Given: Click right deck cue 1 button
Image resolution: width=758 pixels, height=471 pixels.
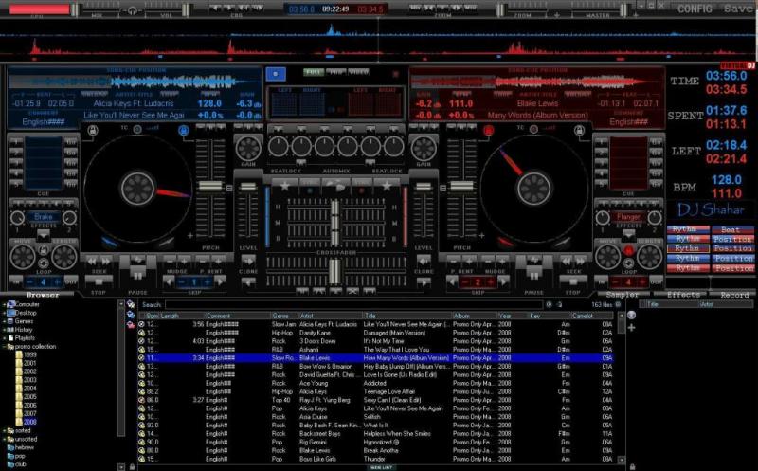Looking at the screenshot, I should [601, 142].
